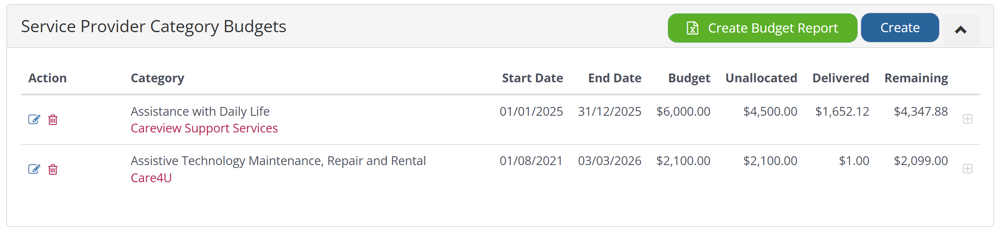The image size is (1003, 234).
Task: Expand the Assistive Technology Maintenance row details
Action: (967, 169)
